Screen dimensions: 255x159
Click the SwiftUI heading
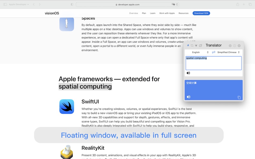pos(90,102)
